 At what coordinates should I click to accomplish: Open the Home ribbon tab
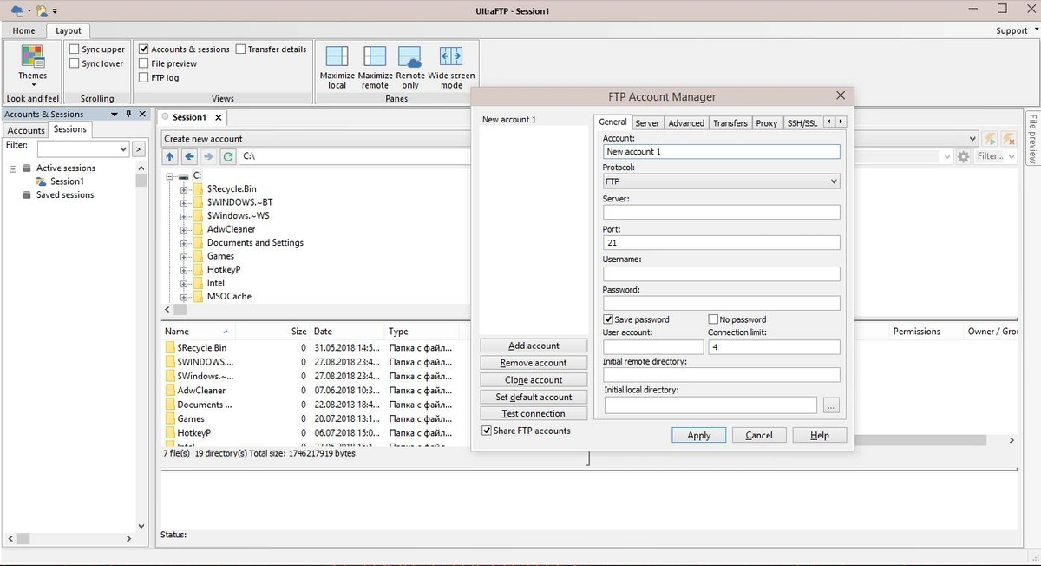[23, 30]
